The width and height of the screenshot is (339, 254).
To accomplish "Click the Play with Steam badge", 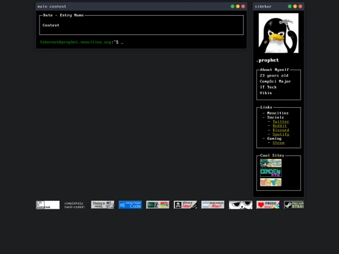I will 294,204.
